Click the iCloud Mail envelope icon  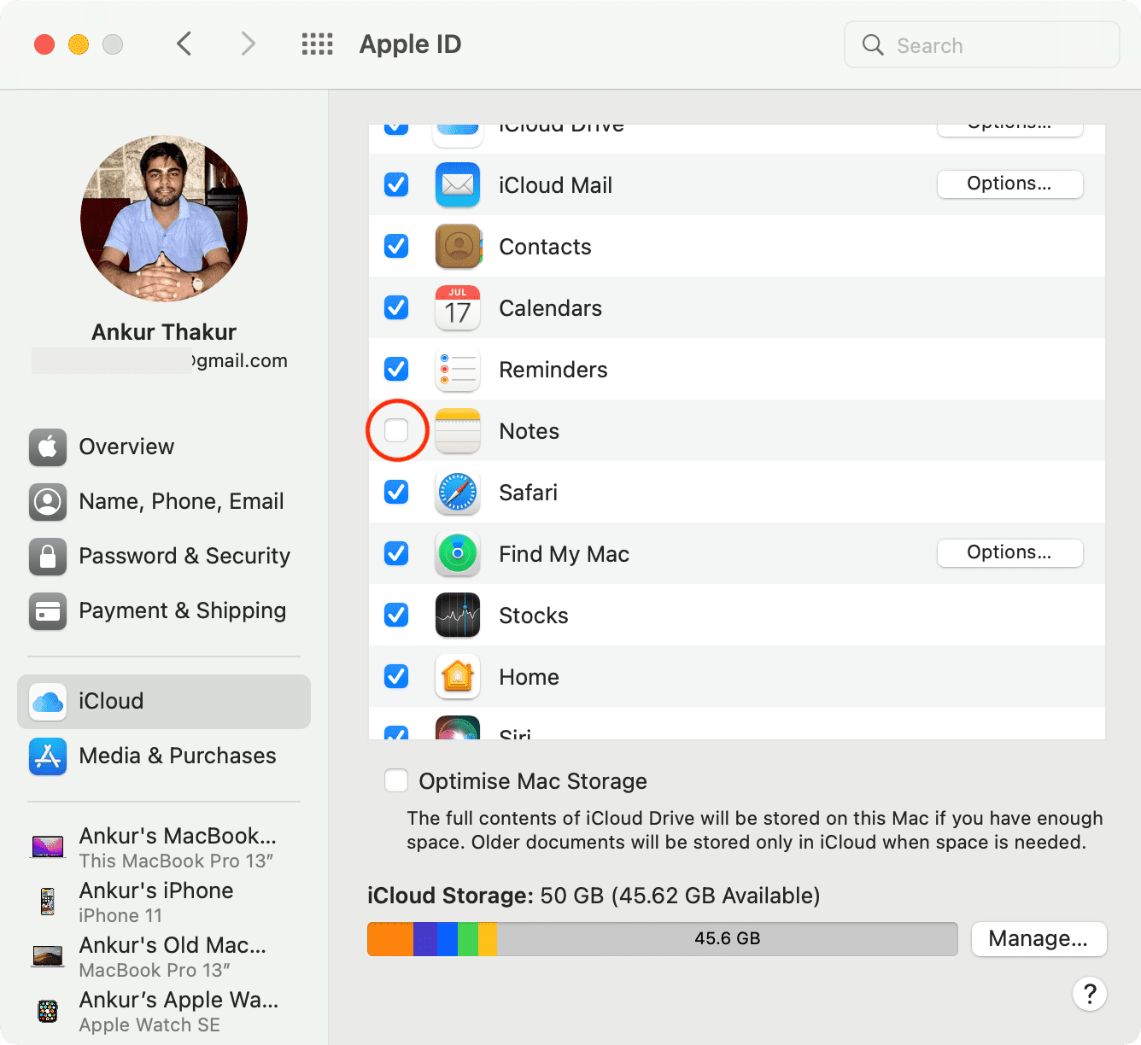(458, 184)
